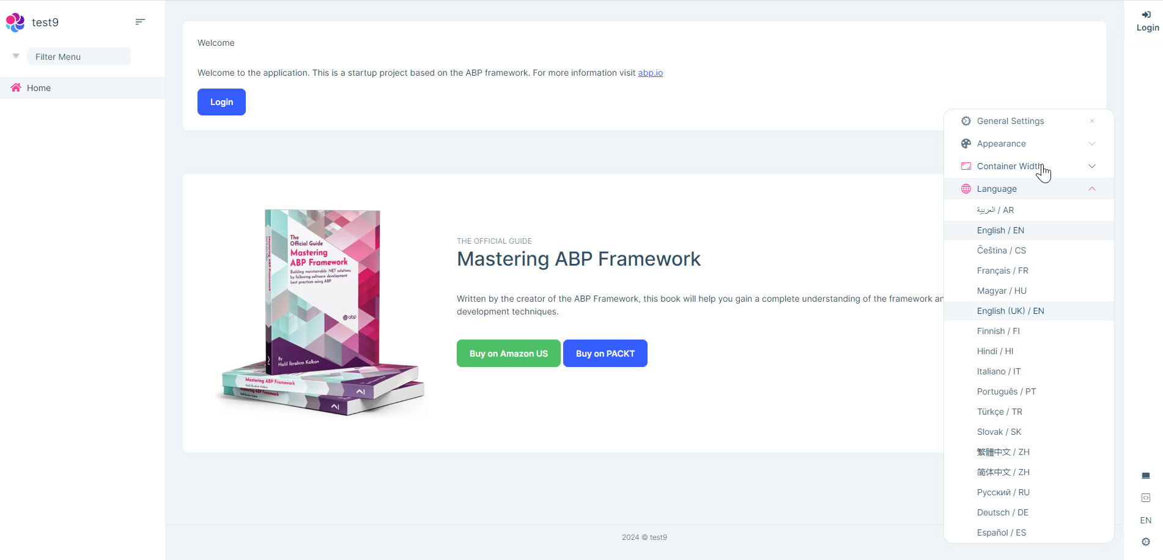Click the General Settings gear icon
This screenshot has height=560, width=1163.
966,121
